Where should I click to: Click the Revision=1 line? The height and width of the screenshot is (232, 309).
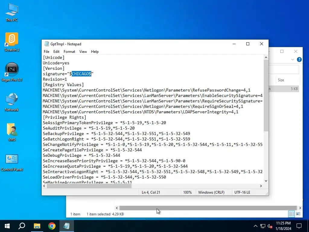point(55,79)
